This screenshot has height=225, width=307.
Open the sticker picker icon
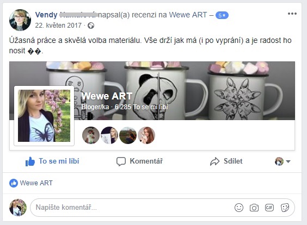coord(285,208)
